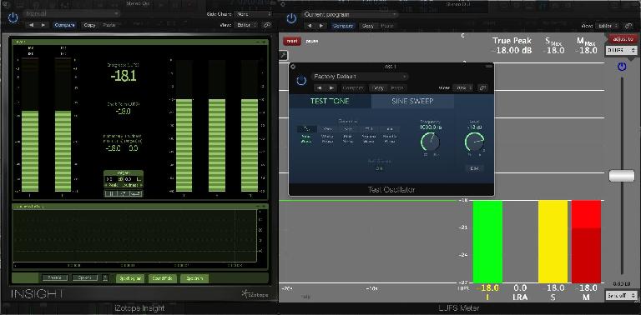Go to next preset in Test Oscillator window
This screenshot has width=641, height=315.
(x=331, y=87)
